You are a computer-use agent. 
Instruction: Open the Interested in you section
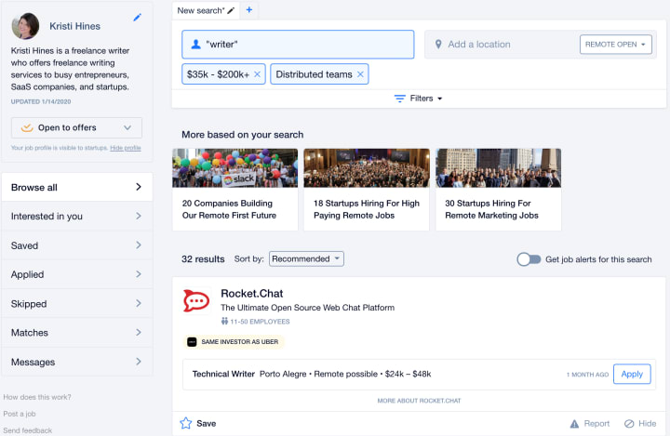pyautogui.click(x=77, y=216)
